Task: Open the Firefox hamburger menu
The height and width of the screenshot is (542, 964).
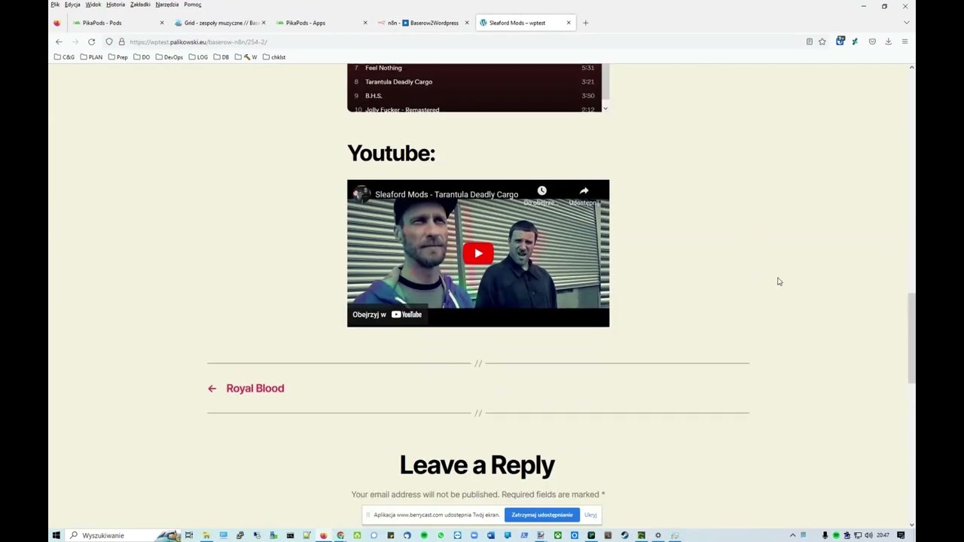Action: (x=905, y=42)
